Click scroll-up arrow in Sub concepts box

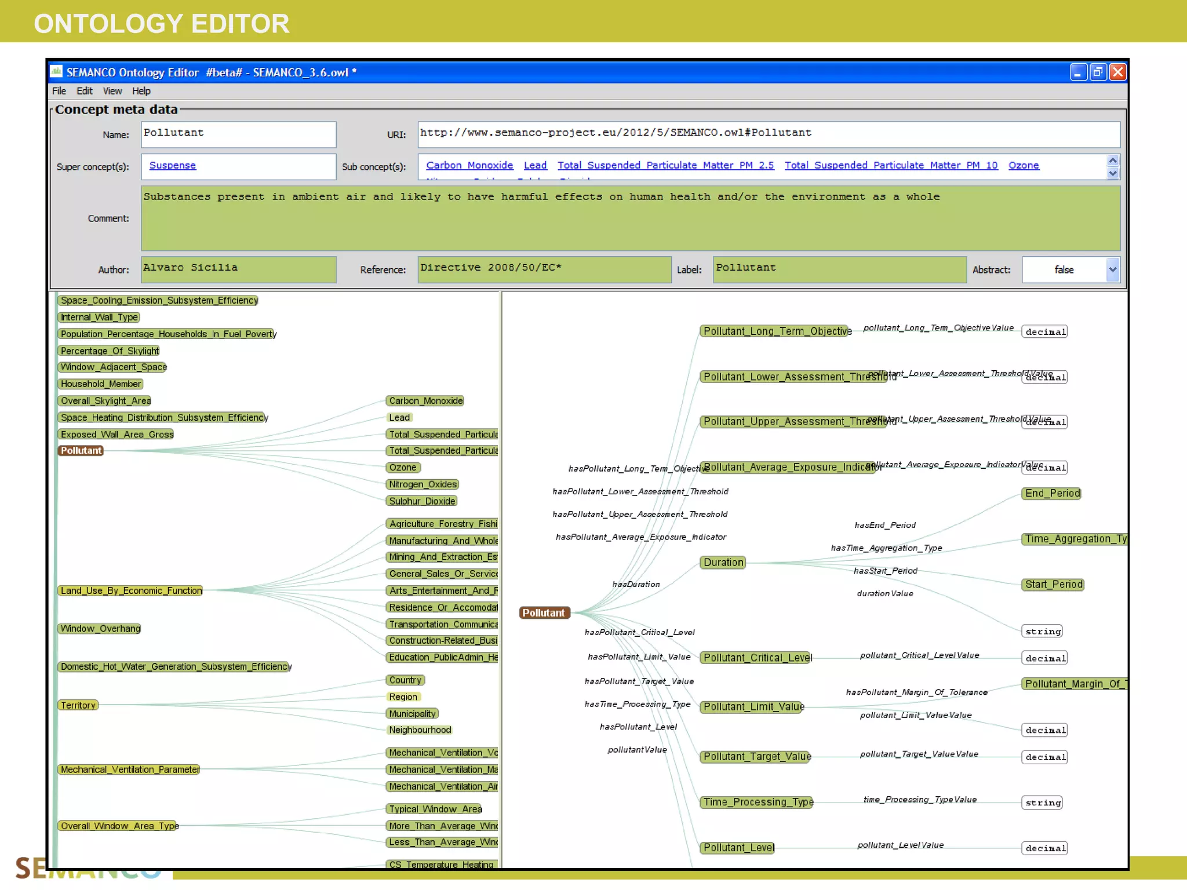coord(1113,161)
